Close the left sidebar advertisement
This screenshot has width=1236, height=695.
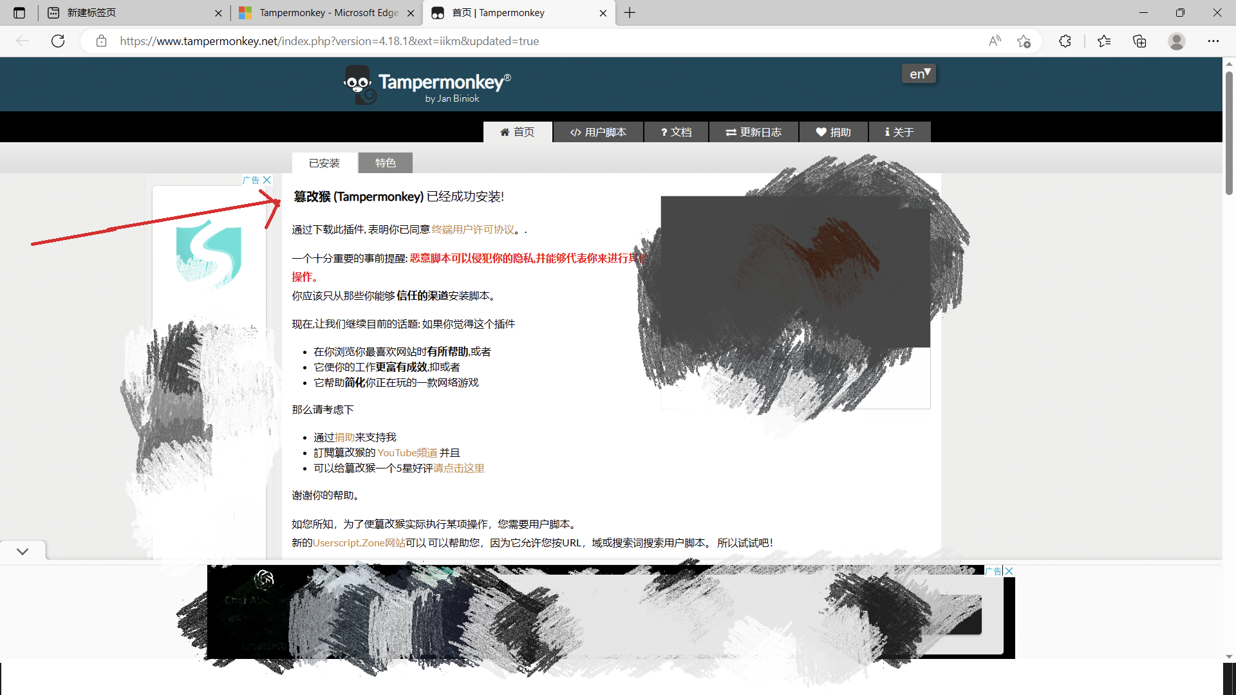point(267,180)
